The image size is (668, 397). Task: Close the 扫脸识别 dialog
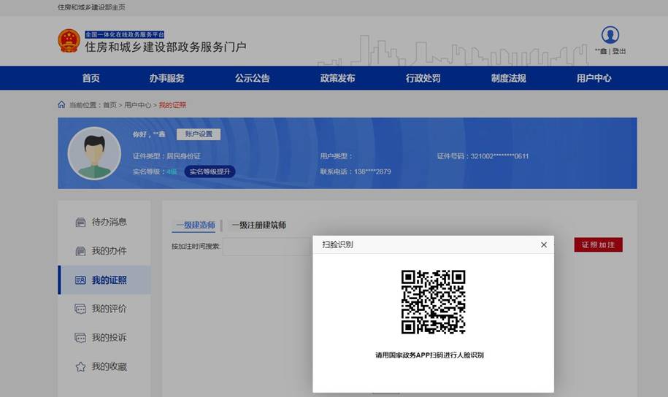543,244
